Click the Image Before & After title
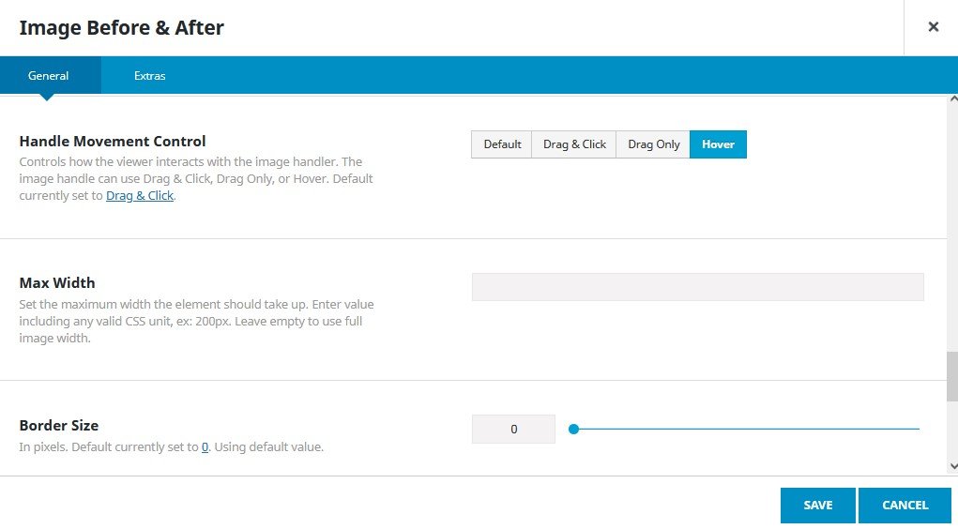Image resolution: width=958 pixels, height=529 pixels. pos(122,28)
